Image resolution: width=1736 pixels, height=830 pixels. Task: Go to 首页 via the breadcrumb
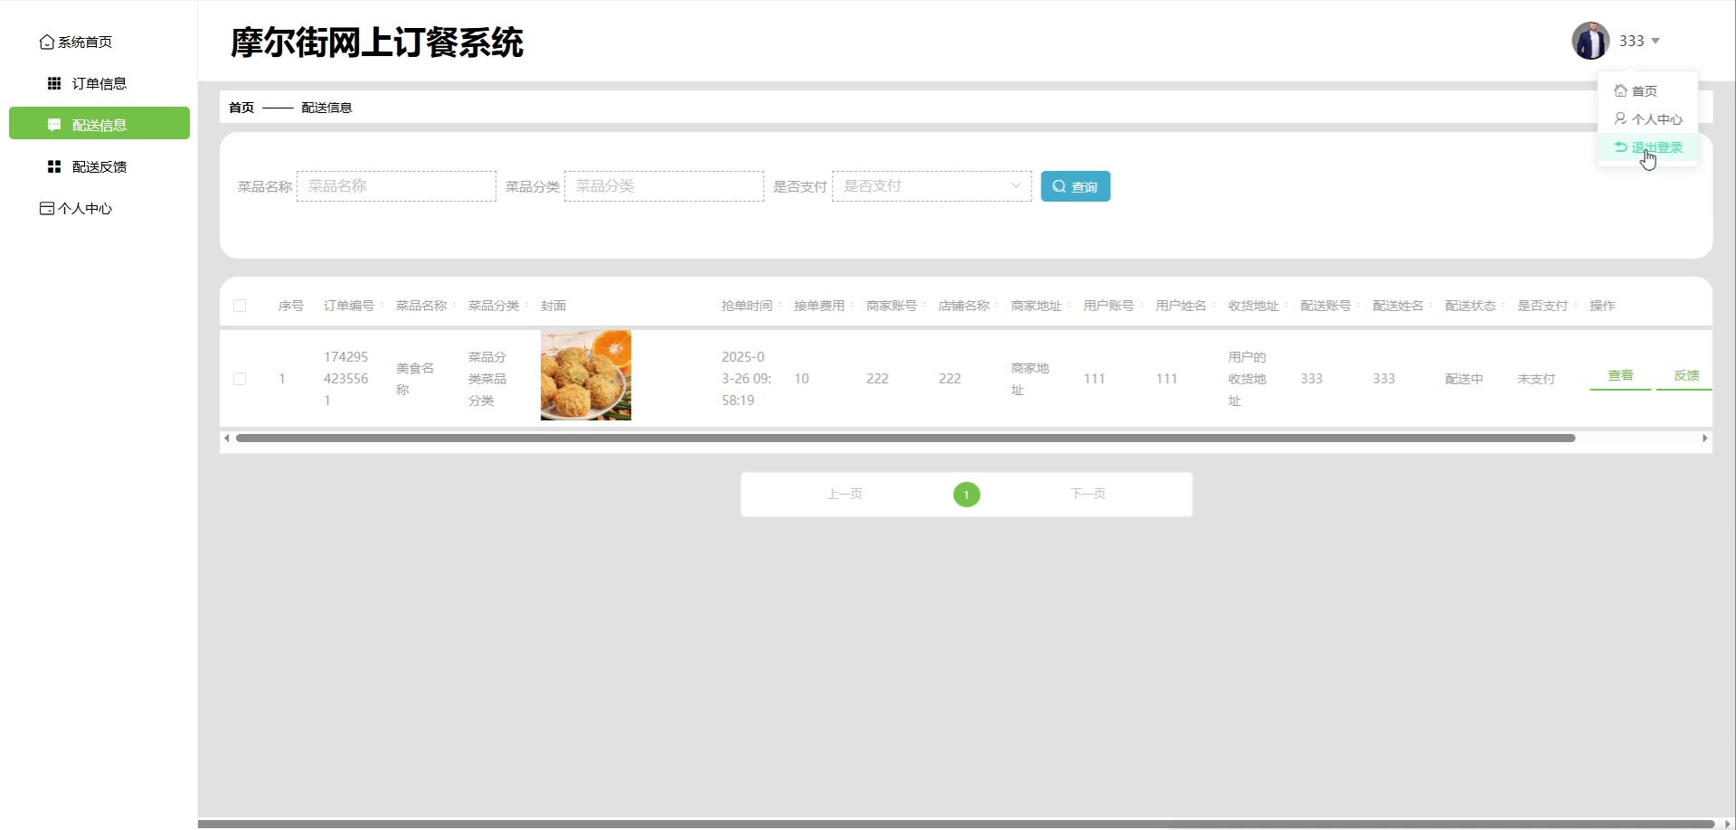(241, 108)
